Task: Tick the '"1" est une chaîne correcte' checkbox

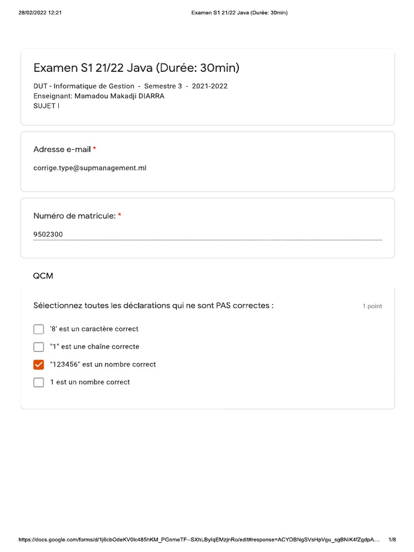Action: coord(39,347)
